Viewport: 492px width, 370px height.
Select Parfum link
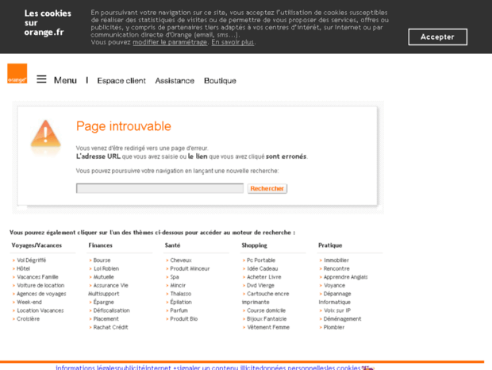[x=179, y=310]
